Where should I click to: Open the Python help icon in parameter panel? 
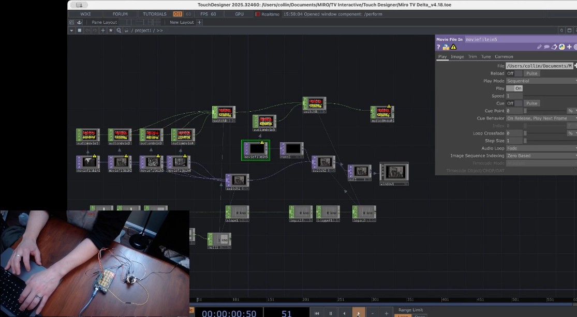coord(446,47)
